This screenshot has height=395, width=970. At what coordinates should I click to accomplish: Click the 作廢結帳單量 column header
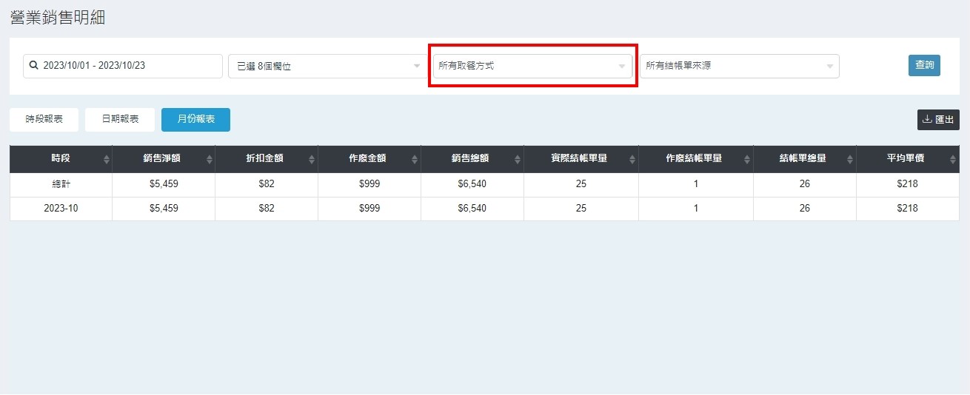[694, 159]
